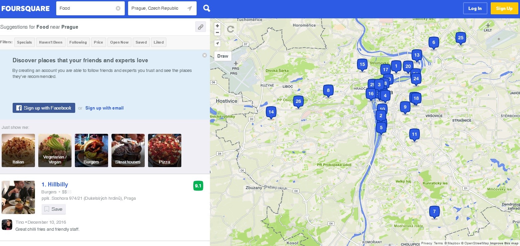Click Tino's profile avatar
The height and width of the screenshot is (246, 520).
coord(7,225)
